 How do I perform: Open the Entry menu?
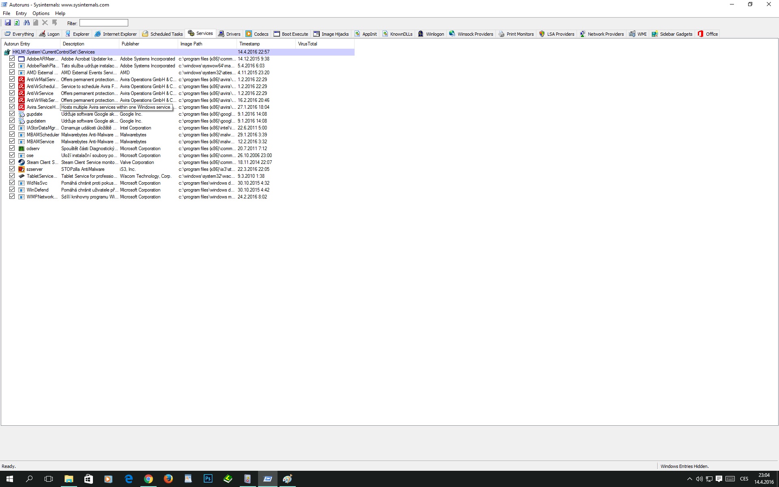21,13
